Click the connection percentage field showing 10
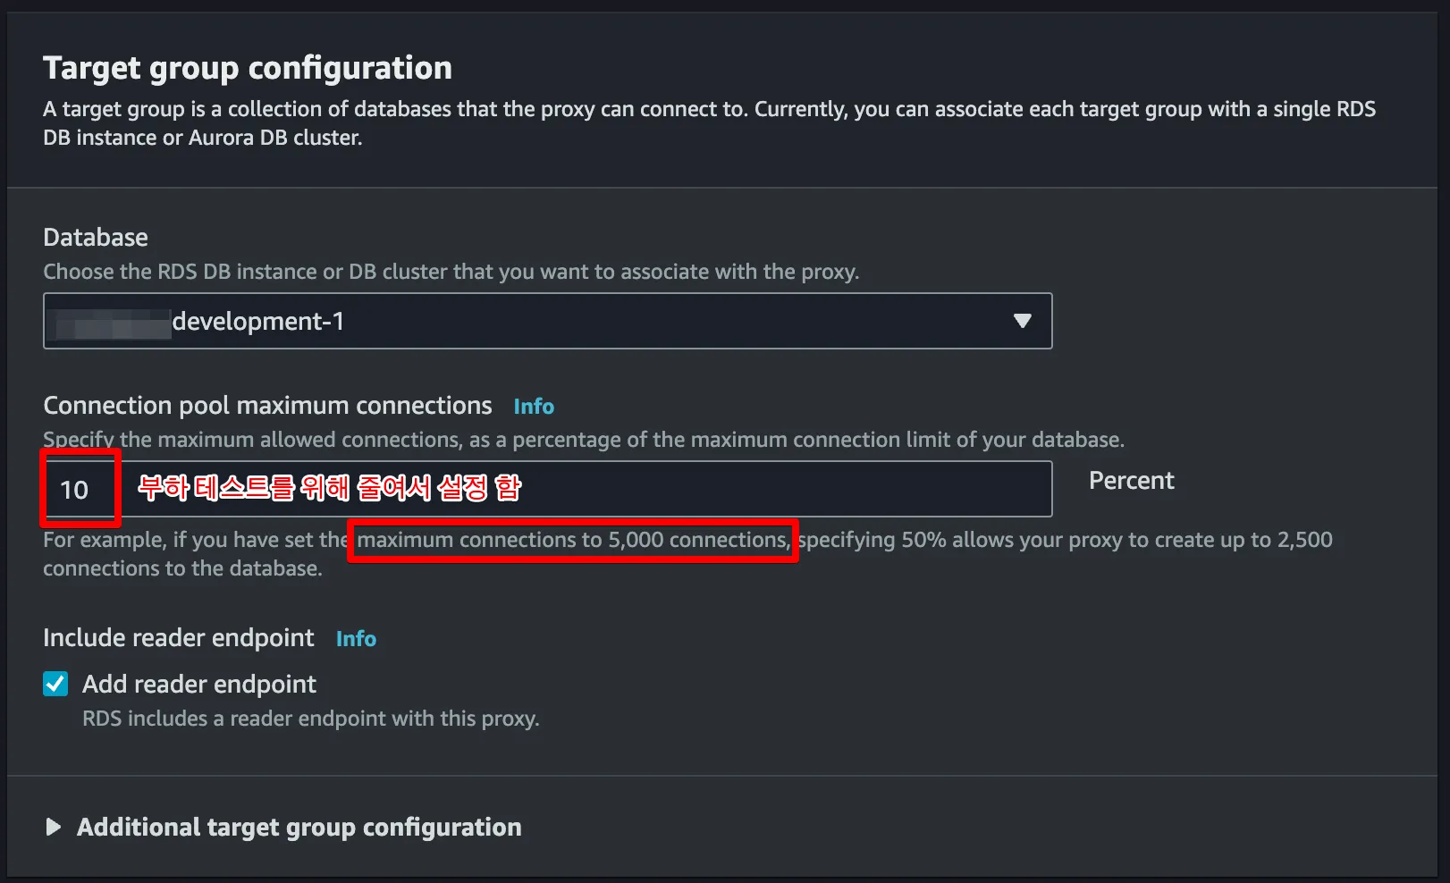This screenshot has height=883, width=1450. [x=75, y=490]
